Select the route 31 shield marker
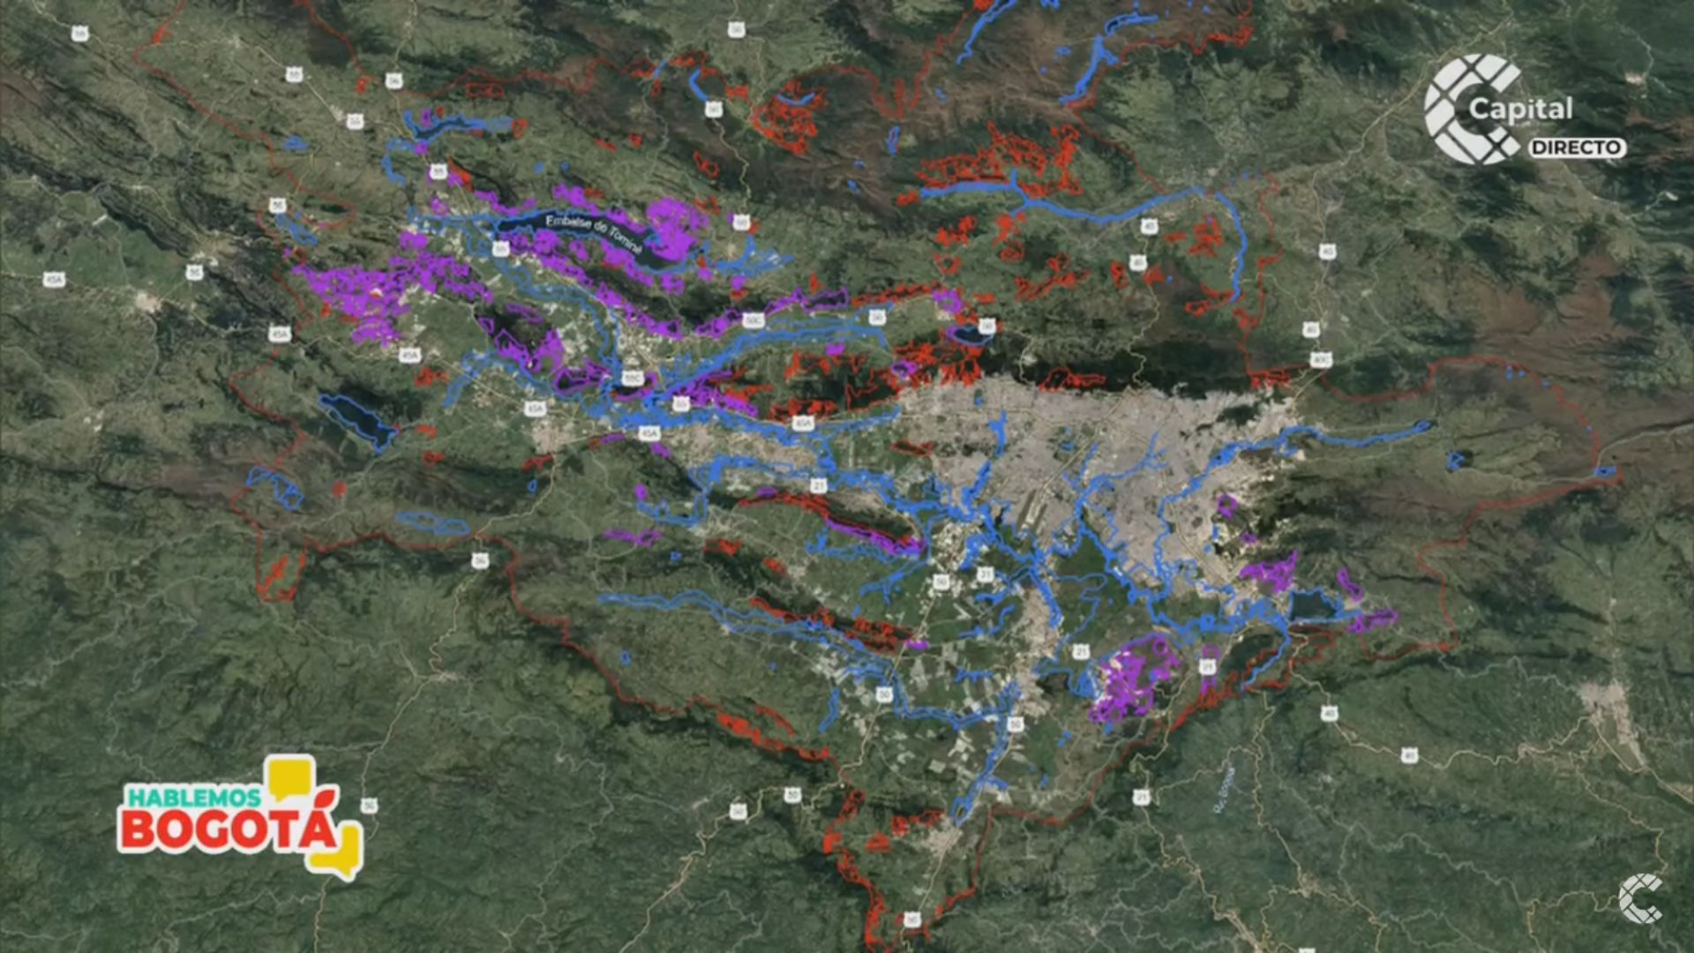 coord(986,574)
